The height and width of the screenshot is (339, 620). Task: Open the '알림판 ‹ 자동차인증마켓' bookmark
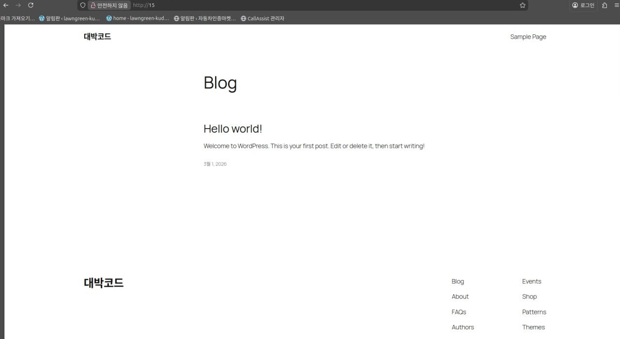pos(205,18)
